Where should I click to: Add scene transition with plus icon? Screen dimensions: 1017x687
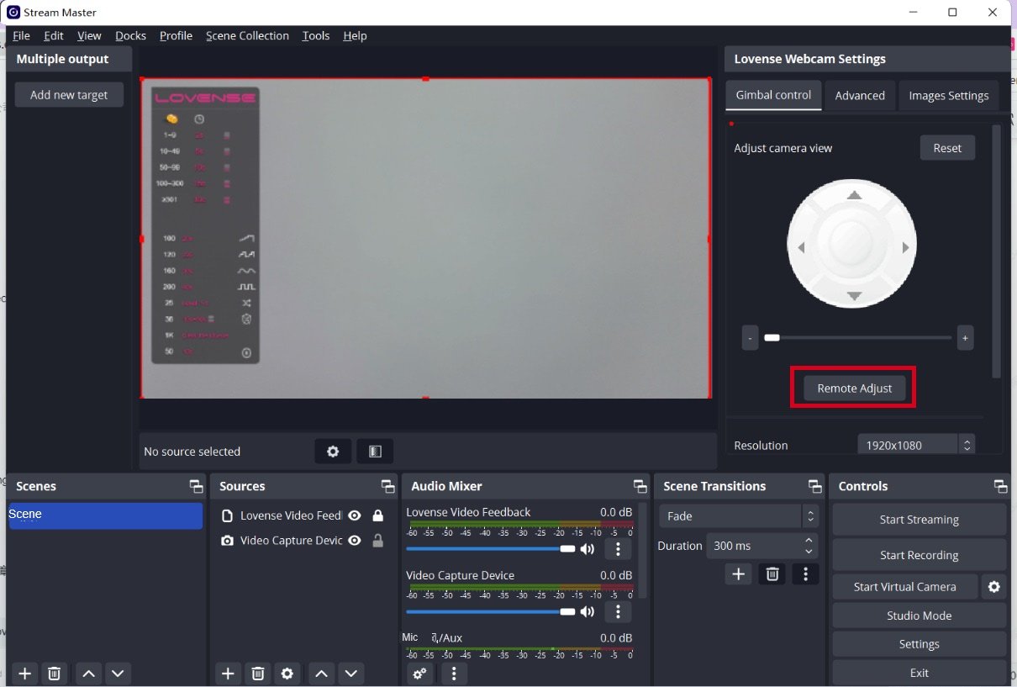pos(738,573)
